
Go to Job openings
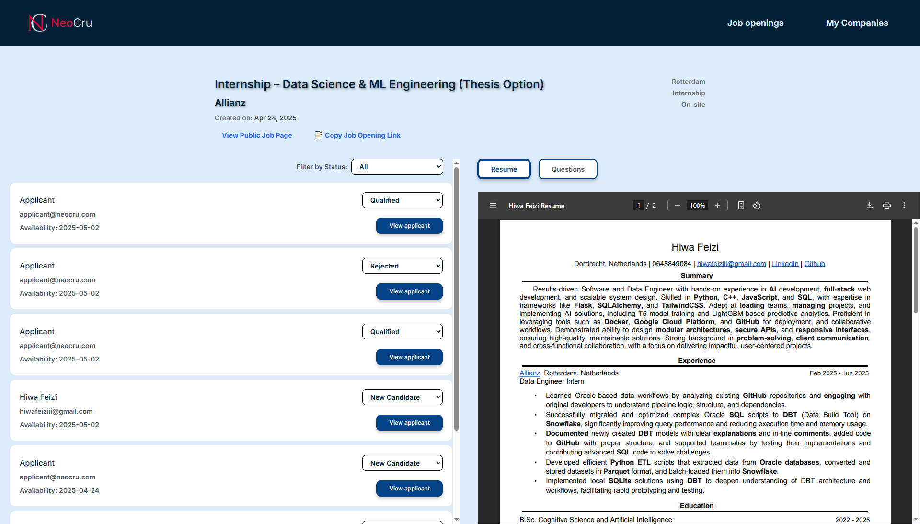[755, 23]
